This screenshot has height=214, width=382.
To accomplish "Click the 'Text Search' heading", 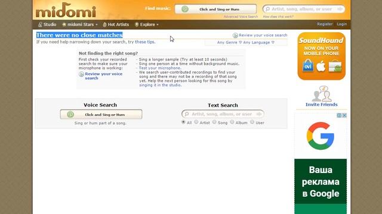I will coord(223,105).
